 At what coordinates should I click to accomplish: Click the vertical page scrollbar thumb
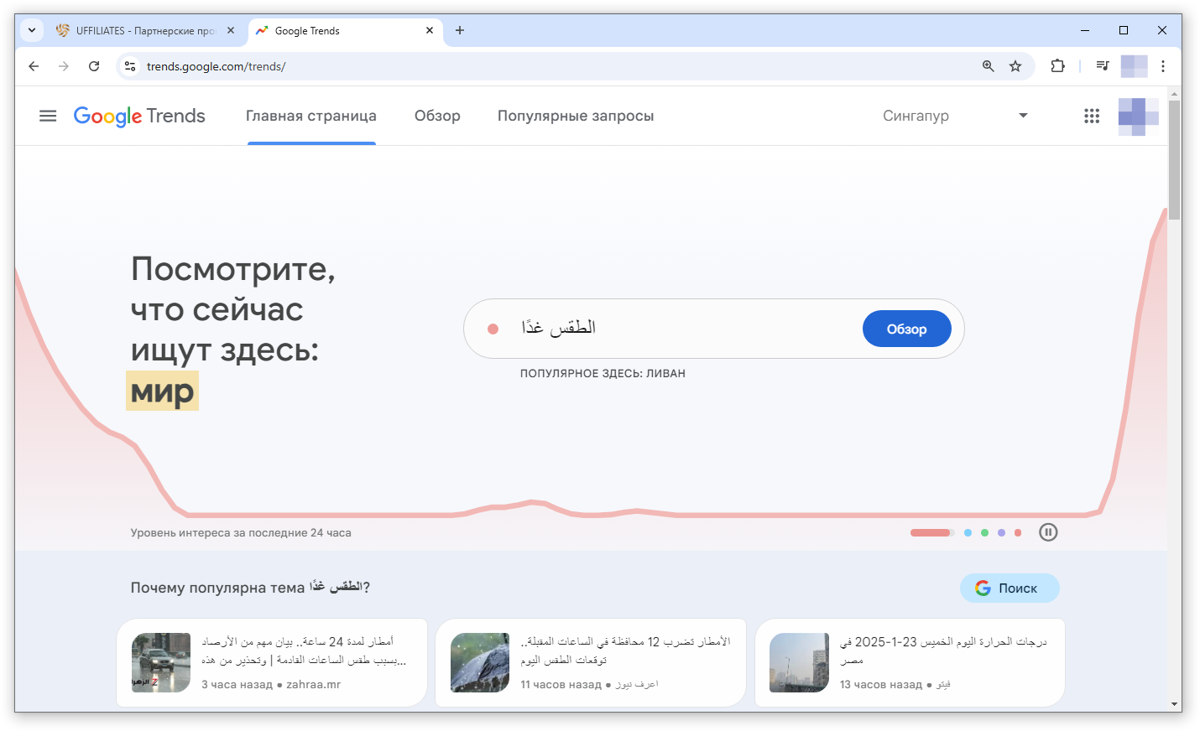tap(1174, 159)
